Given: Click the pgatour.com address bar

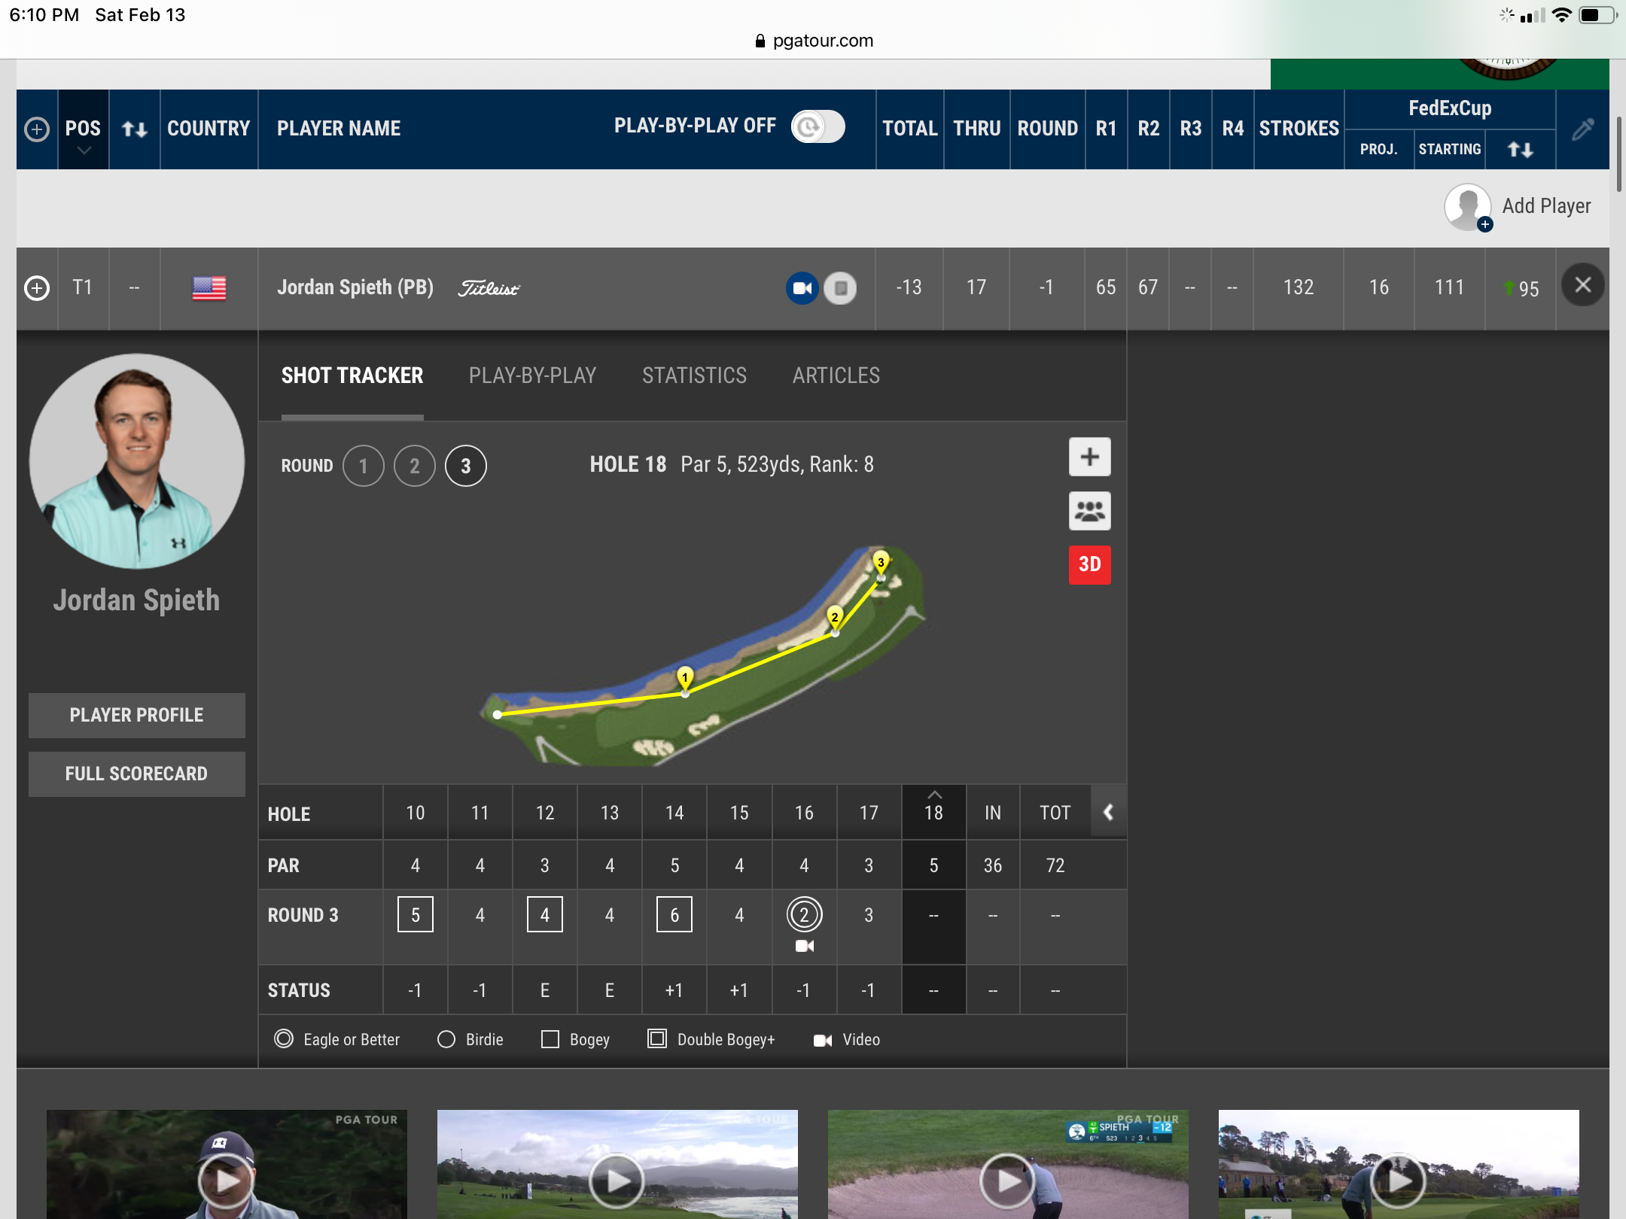Looking at the screenshot, I should tap(814, 41).
